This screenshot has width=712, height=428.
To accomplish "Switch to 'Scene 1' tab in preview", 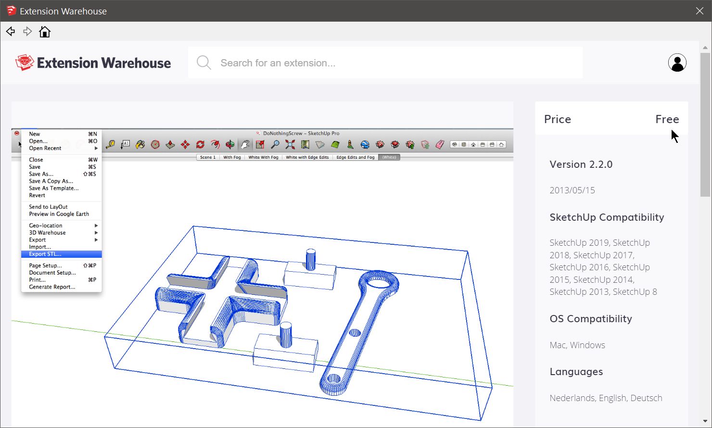I will pyautogui.click(x=208, y=157).
